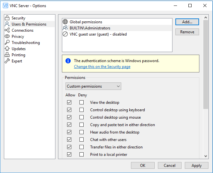Click the Add... button
This screenshot has height=173, width=213.
click(x=187, y=22)
